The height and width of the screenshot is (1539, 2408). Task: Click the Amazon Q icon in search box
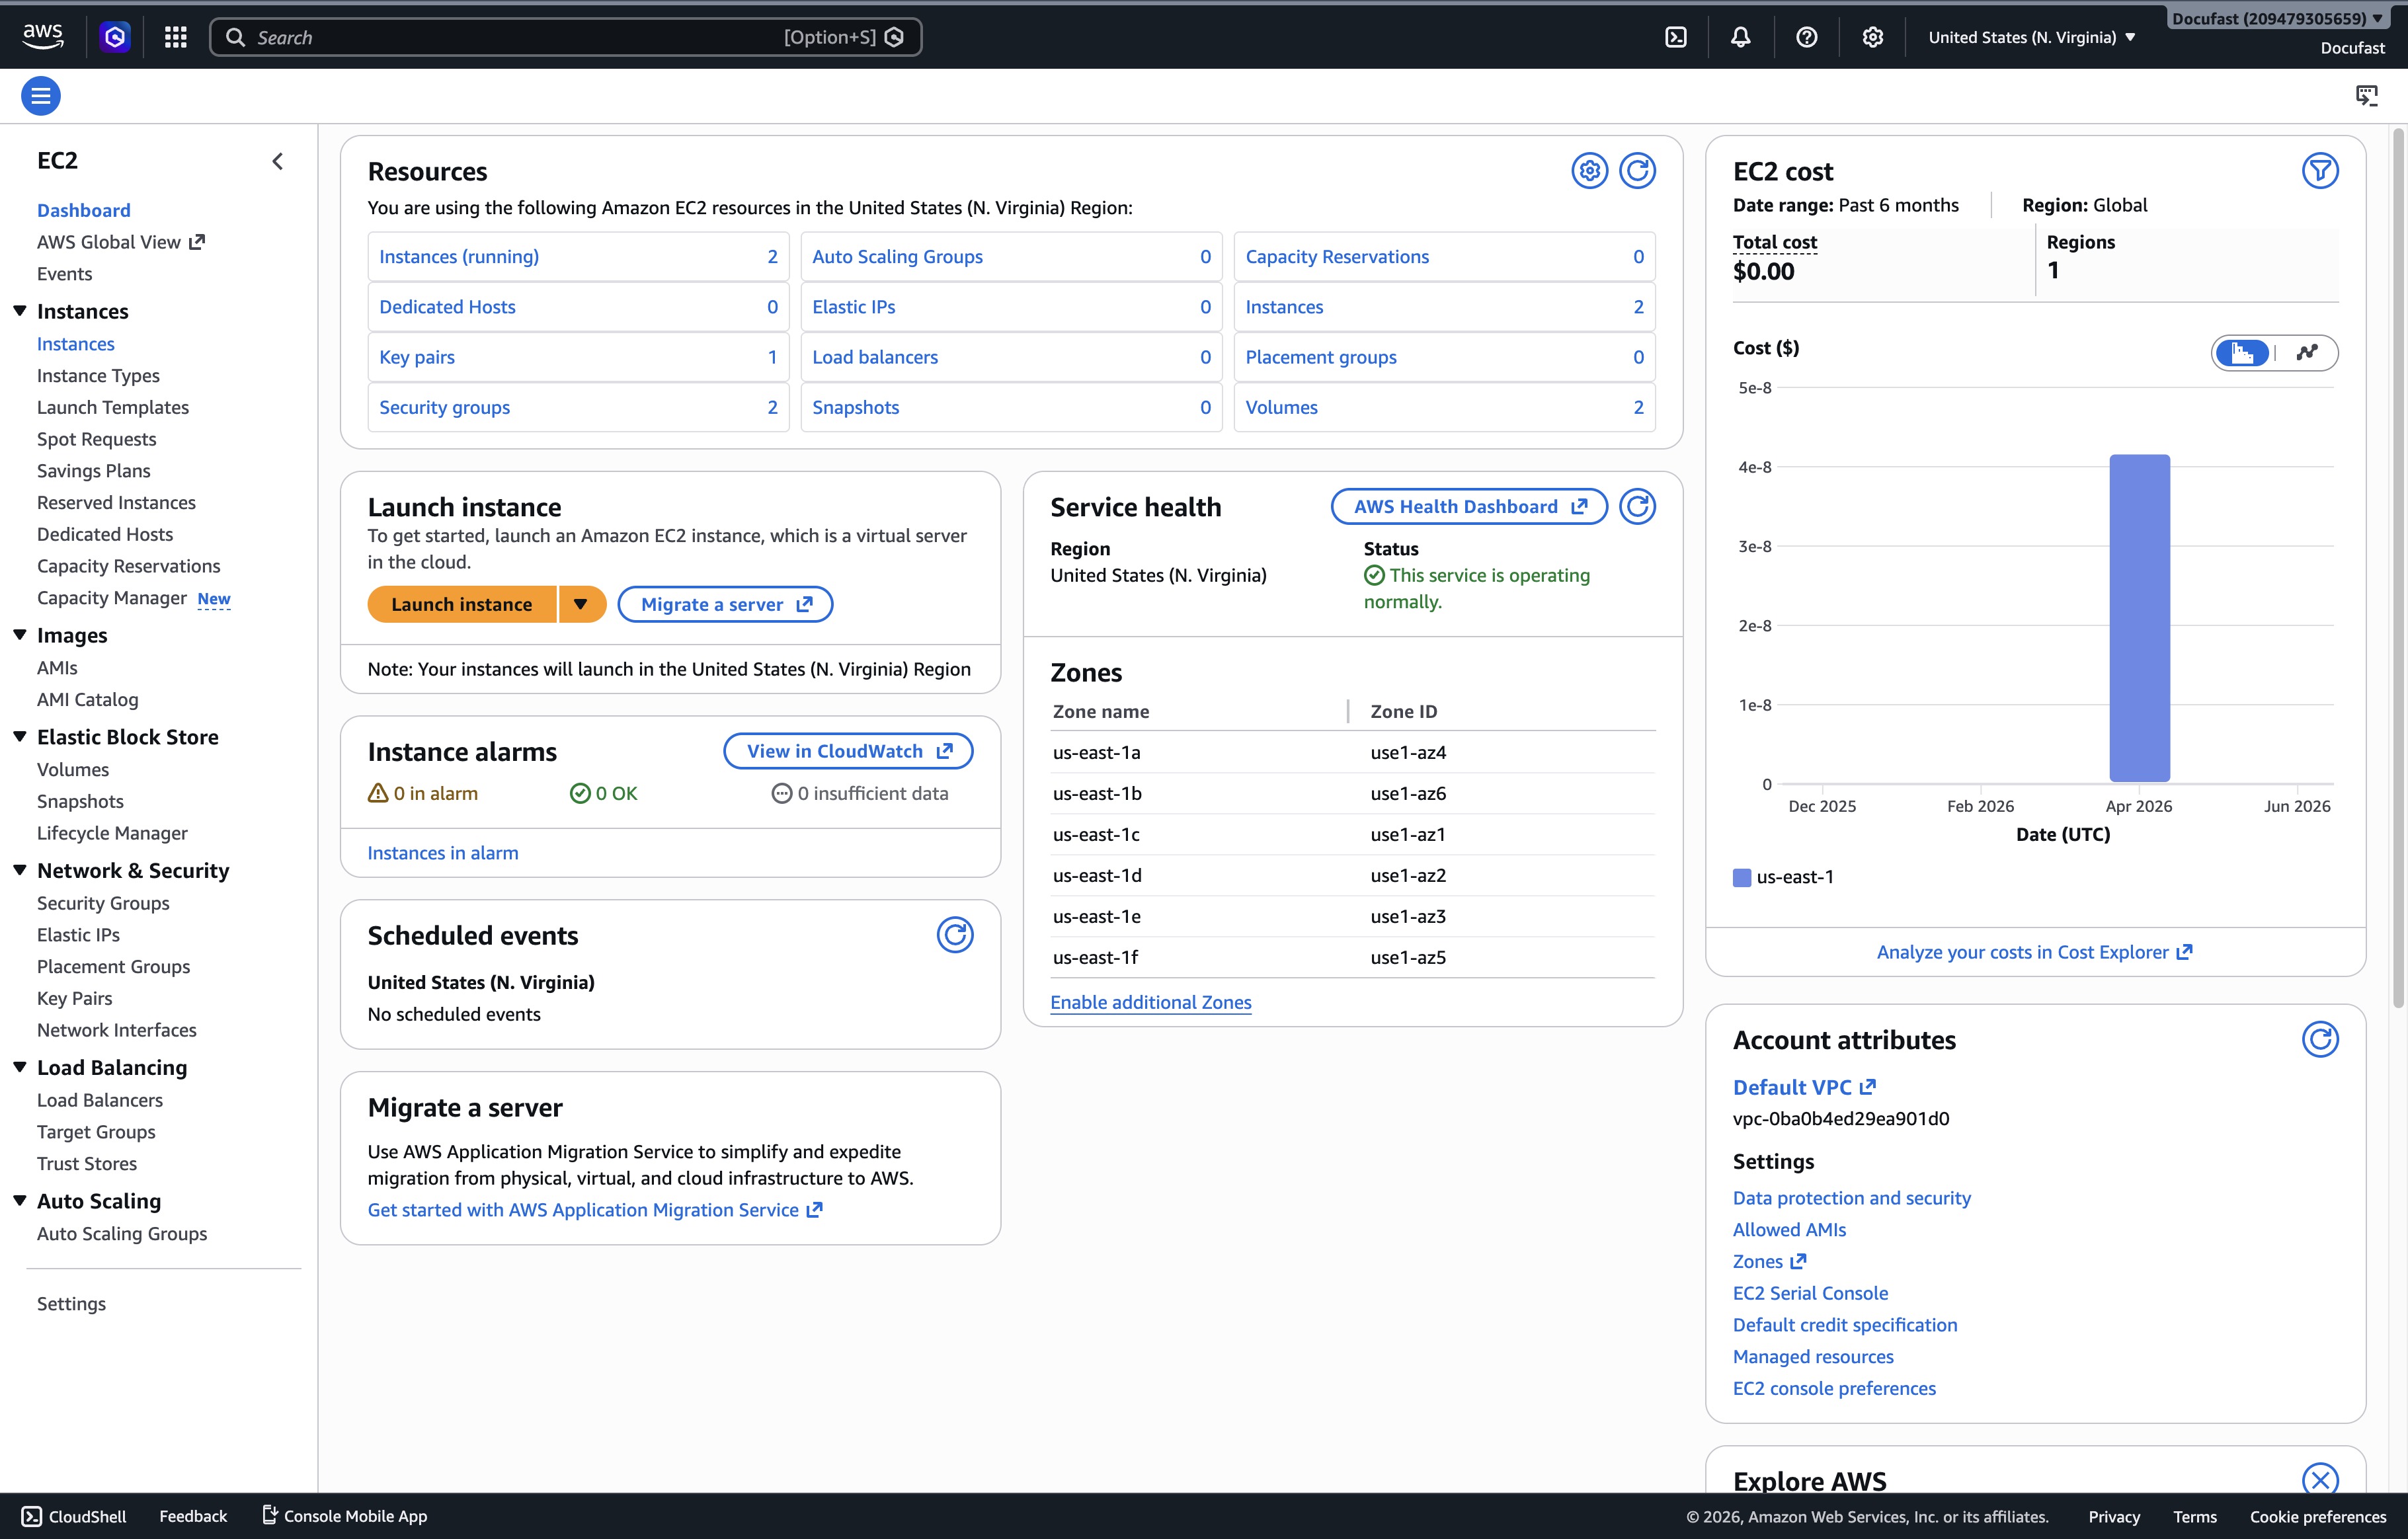coord(895,37)
